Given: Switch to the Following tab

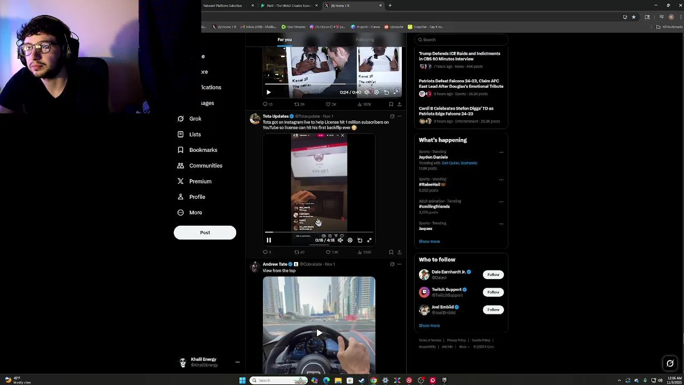Looking at the screenshot, I should click(x=365, y=40).
